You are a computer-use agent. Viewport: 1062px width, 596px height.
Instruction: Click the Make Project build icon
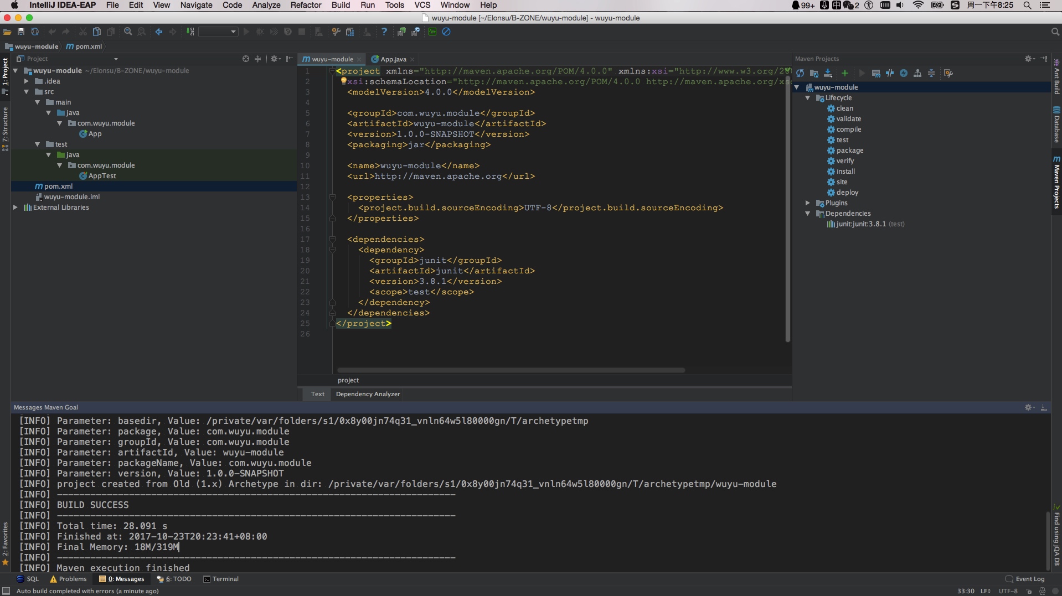click(x=190, y=32)
